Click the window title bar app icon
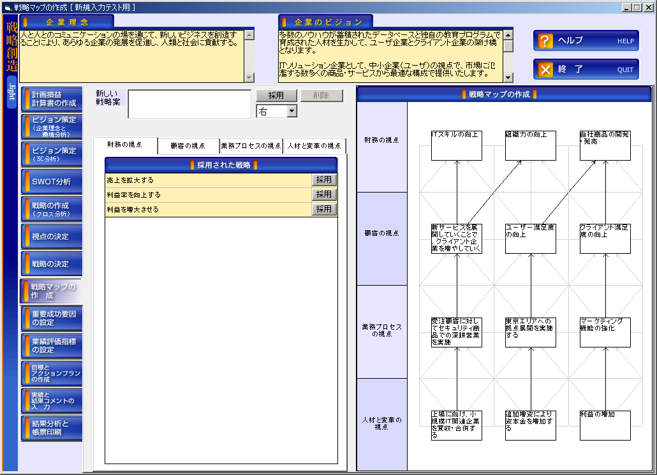The width and height of the screenshot is (657, 475). pyautogui.click(x=8, y=8)
